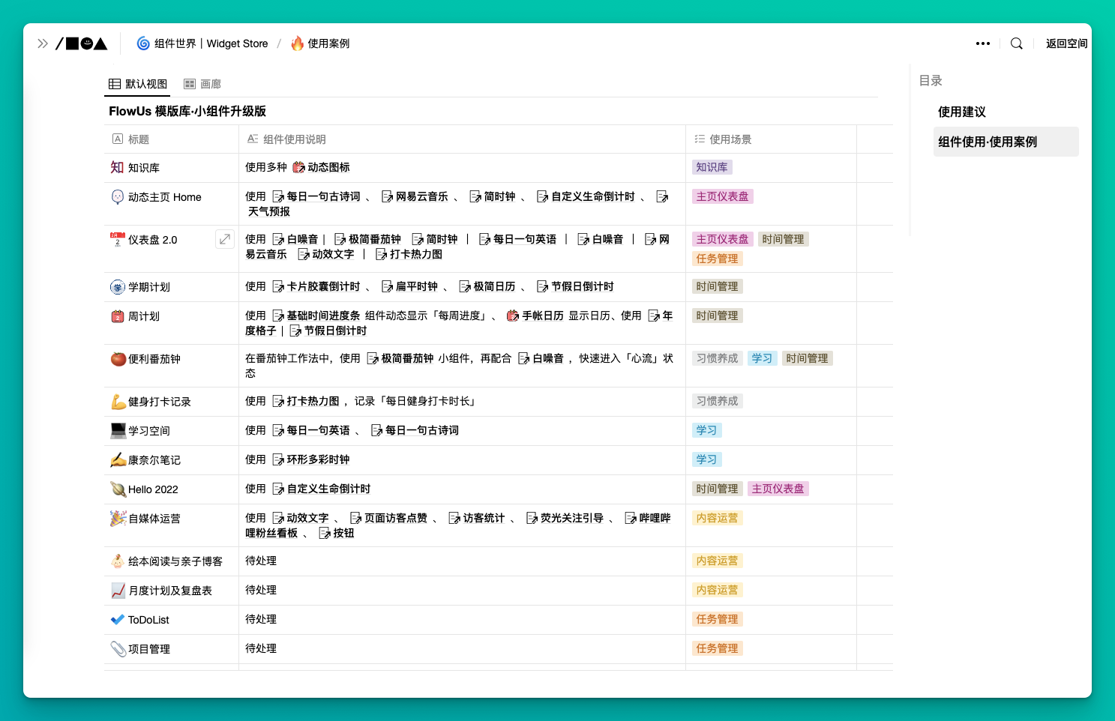This screenshot has height=721, width=1115.
Task: Open 使用建议 from the table of contents
Action: pyautogui.click(x=962, y=112)
